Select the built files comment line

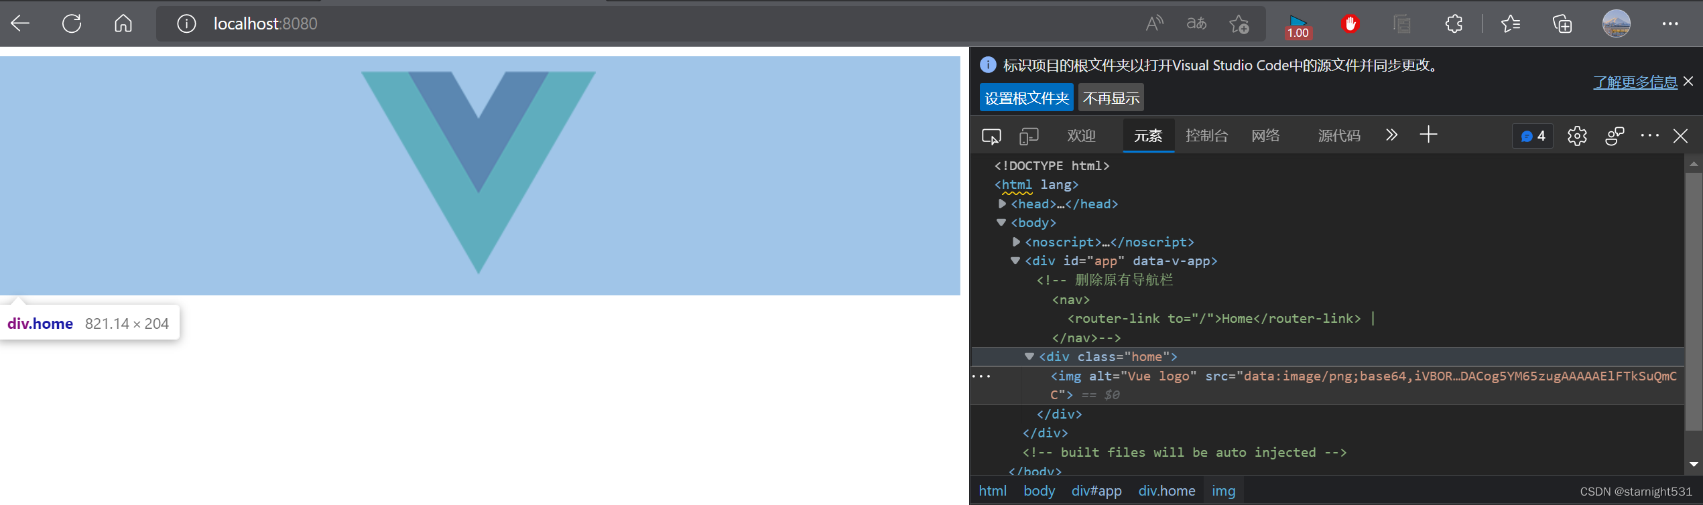pos(1184,452)
